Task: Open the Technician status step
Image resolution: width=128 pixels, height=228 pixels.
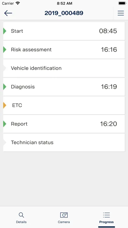Action: coord(64,142)
